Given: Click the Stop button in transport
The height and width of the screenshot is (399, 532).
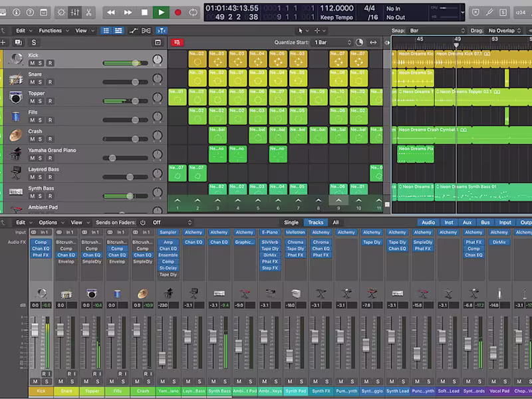Looking at the screenshot, I should (x=144, y=12).
